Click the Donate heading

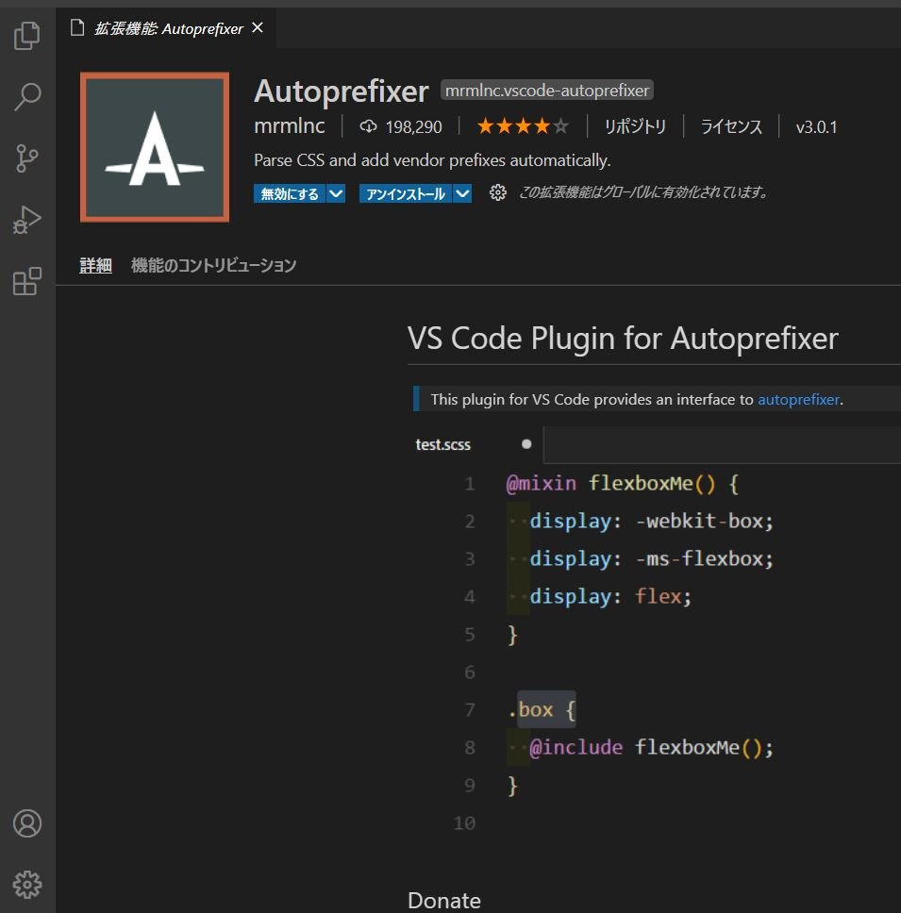coord(444,900)
